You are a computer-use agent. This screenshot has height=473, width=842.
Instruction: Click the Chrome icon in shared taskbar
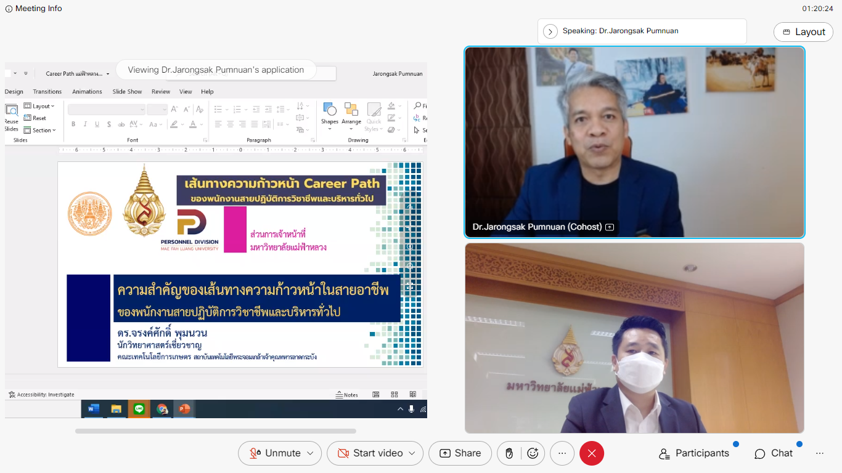(x=161, y=408)
